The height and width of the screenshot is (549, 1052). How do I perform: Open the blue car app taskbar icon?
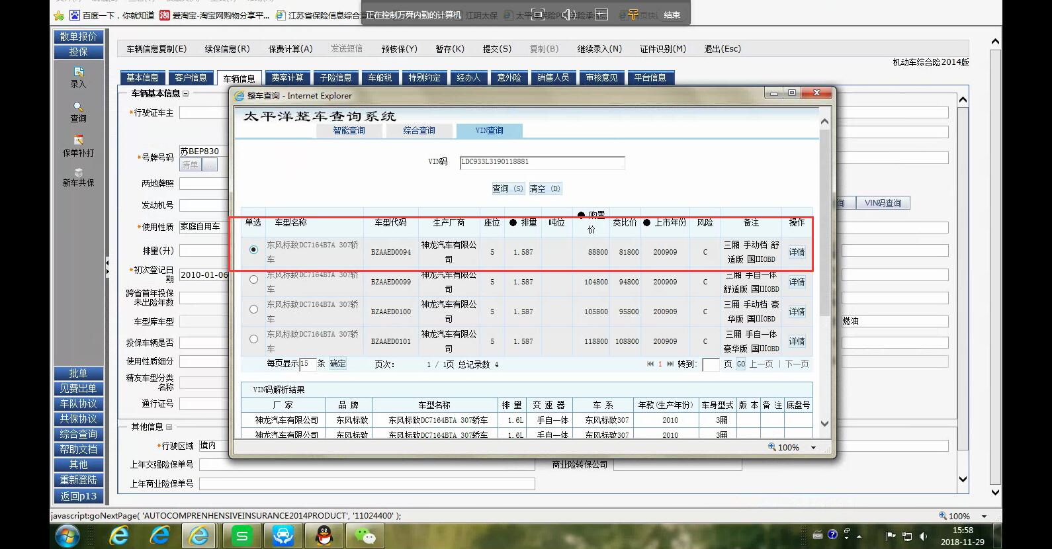click(x=283, y=536)
